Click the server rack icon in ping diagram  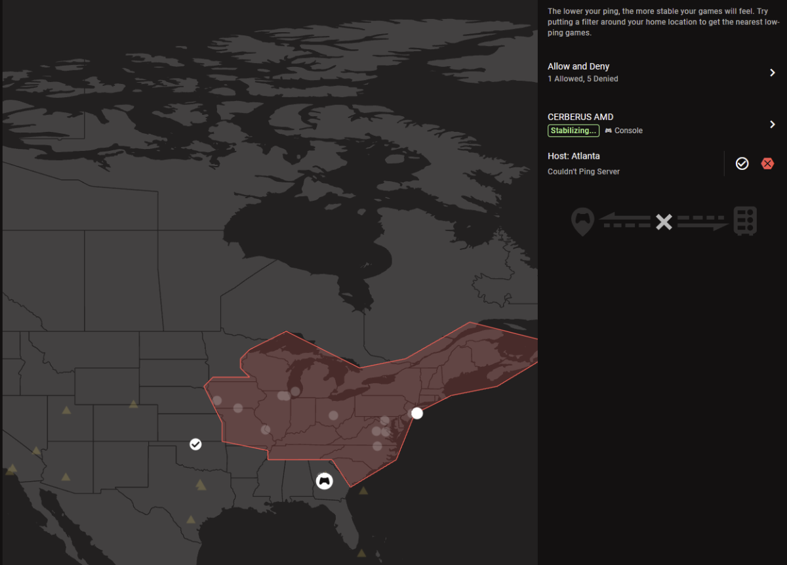tap(745, 221)
